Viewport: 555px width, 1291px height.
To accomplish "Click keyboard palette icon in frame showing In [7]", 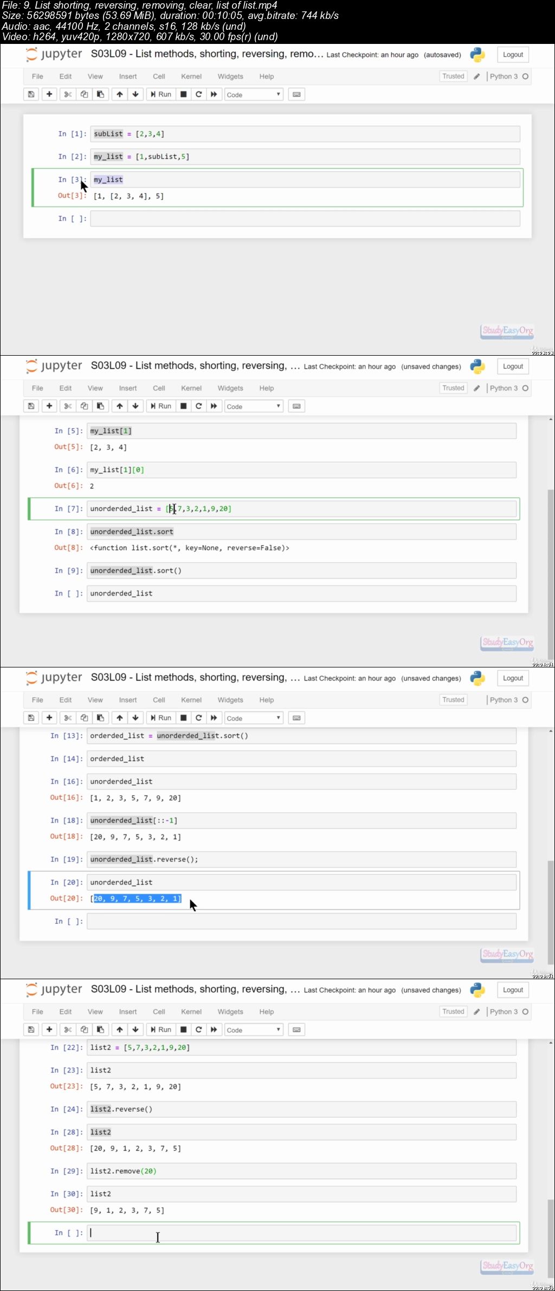I will (296, 406).
